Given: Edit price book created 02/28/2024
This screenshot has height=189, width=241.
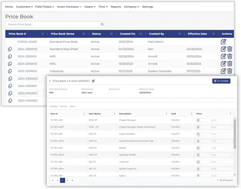Looking at the screenshot, I should tap(223, 56).
